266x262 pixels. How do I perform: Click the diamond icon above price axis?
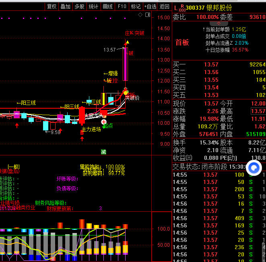pyautogui.click(x=140, y=14)
